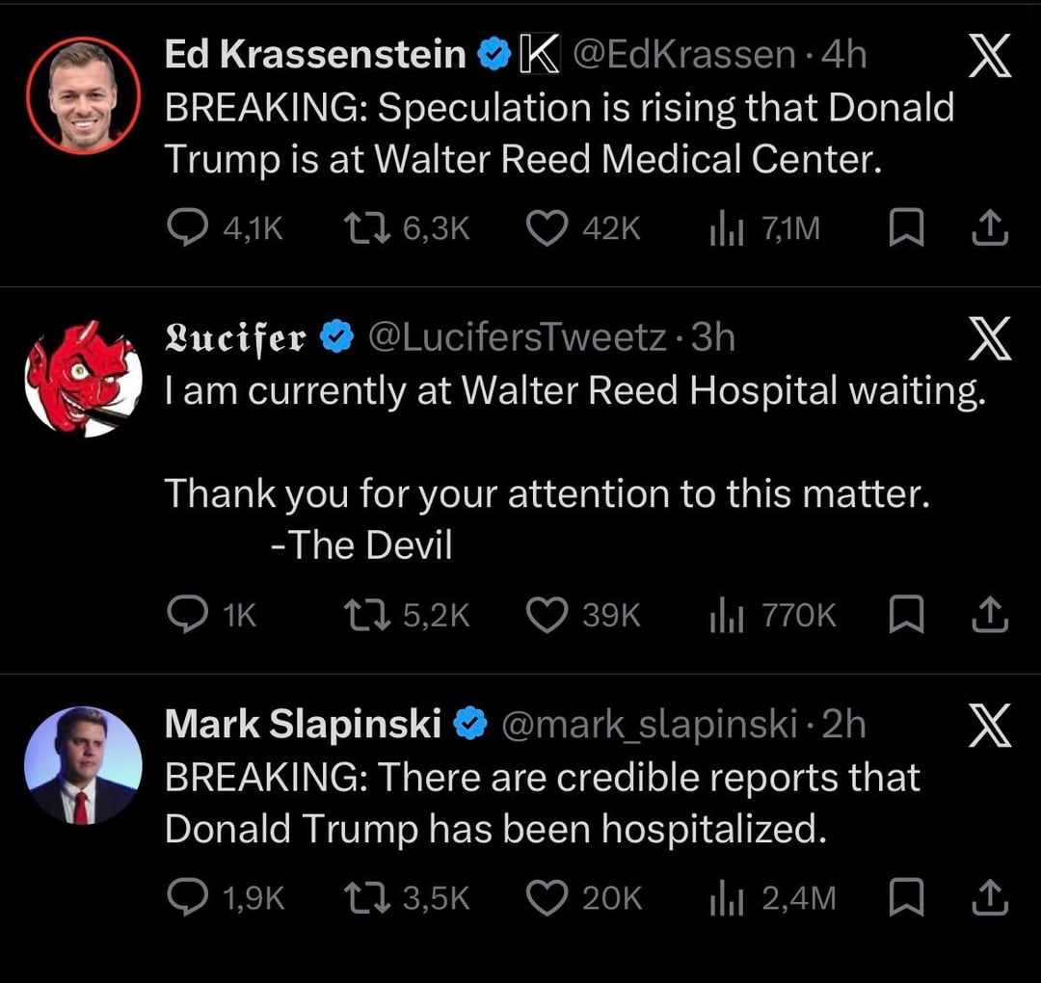Bookmark Ed Krassenstein's tweet

(907, 228)
